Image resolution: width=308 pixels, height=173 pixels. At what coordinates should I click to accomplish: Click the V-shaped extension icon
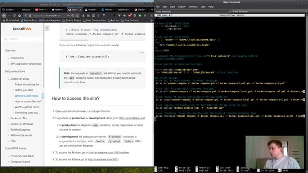coord(119,15)
